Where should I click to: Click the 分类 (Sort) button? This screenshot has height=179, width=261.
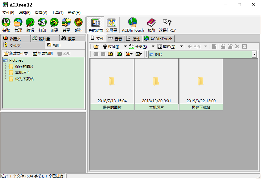(138, 46)
